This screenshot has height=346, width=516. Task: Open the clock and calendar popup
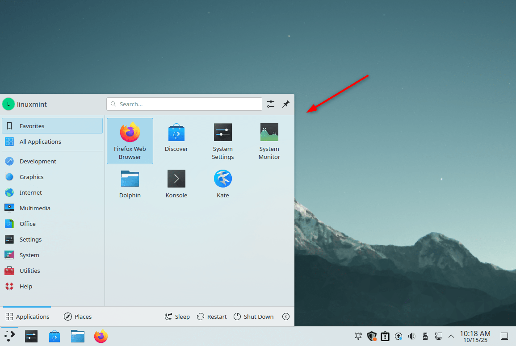475,336
